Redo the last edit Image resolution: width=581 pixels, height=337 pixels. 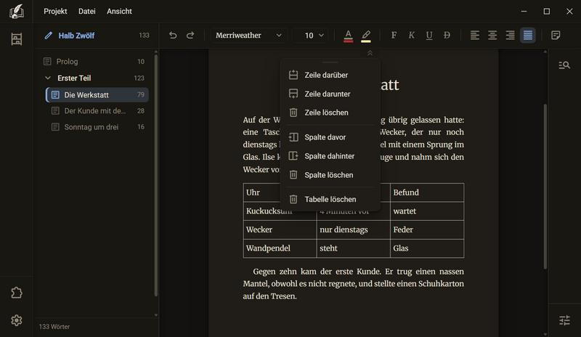click(x=190, y=35)
